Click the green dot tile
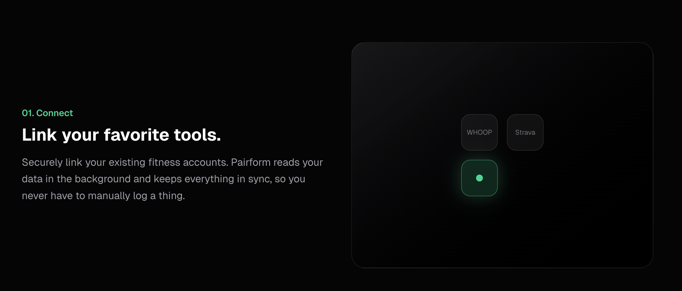 [x=479, y=178]
